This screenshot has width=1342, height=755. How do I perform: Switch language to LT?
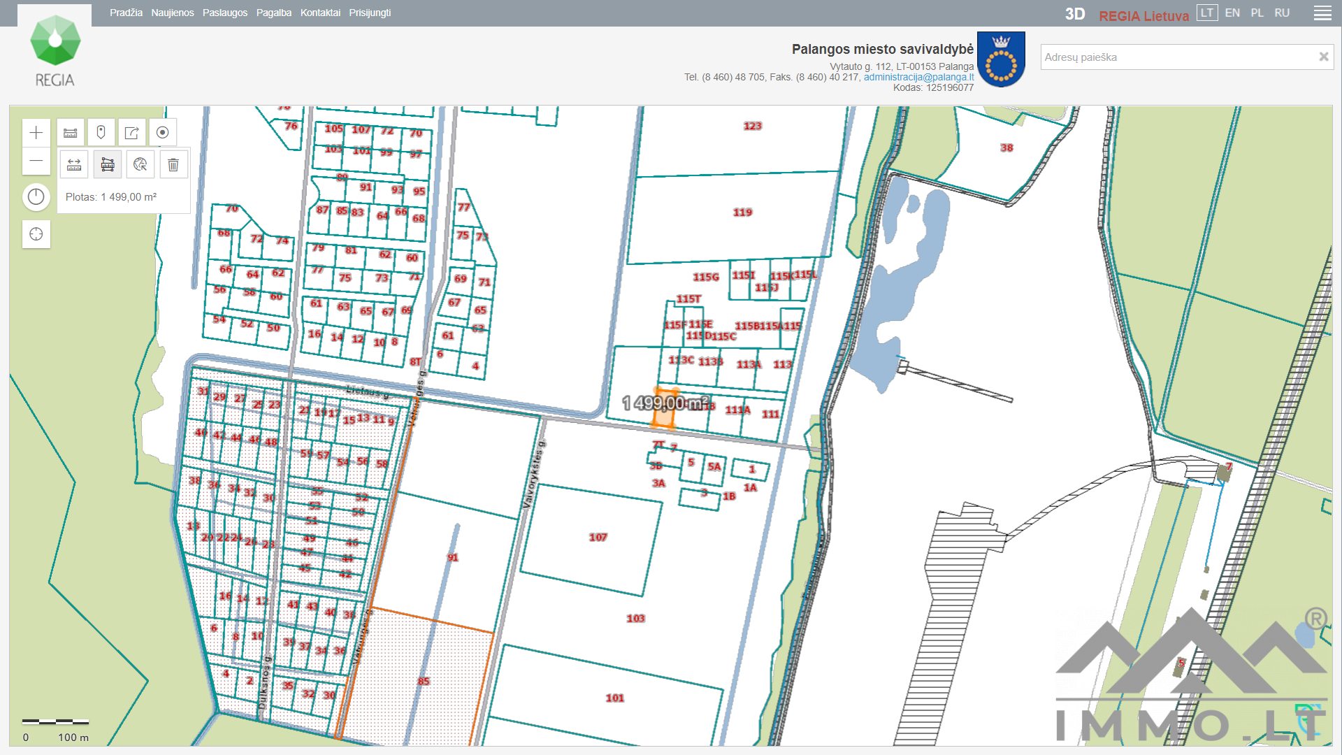coord(1207,13)
